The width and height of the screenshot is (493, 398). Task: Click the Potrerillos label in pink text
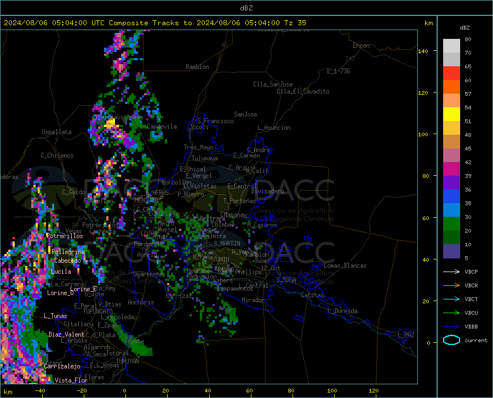65,236
